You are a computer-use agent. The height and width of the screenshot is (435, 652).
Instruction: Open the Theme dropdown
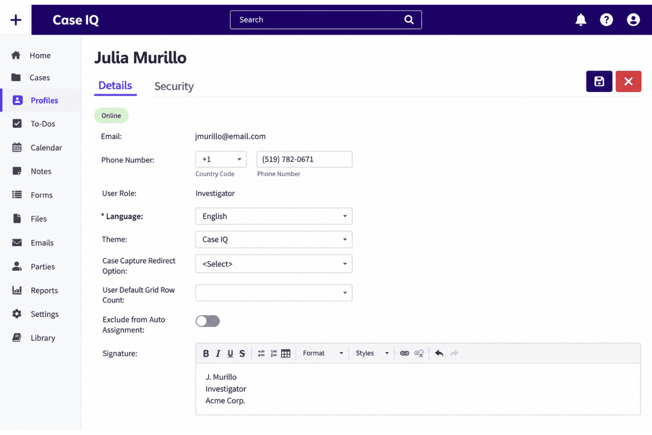pyautogui.click(x=274, y=240)
